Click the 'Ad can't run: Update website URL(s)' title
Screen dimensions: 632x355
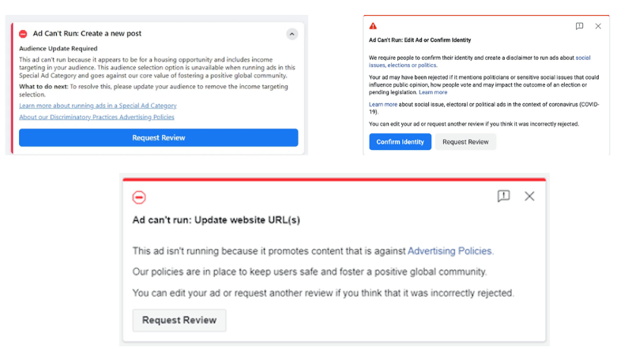click(x=216, y=220)
